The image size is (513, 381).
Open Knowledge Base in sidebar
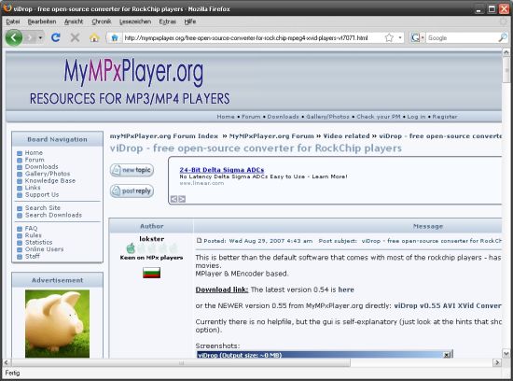click(x=50, y=180)
